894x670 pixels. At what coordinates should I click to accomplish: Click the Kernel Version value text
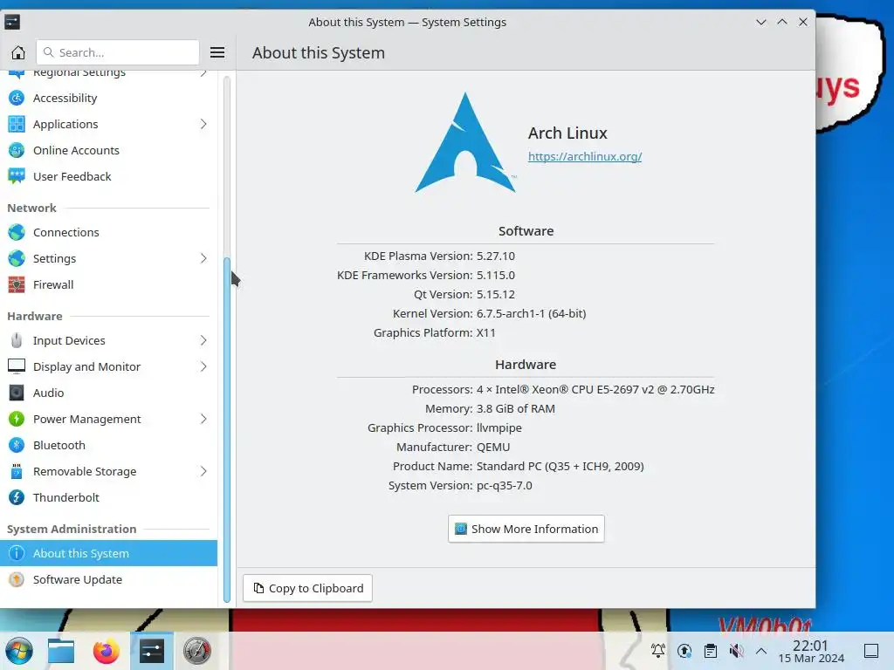532,313
